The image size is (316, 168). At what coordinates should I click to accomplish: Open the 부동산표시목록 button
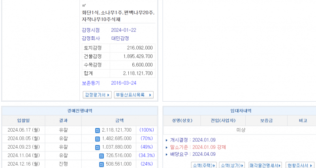pos(134,95)
